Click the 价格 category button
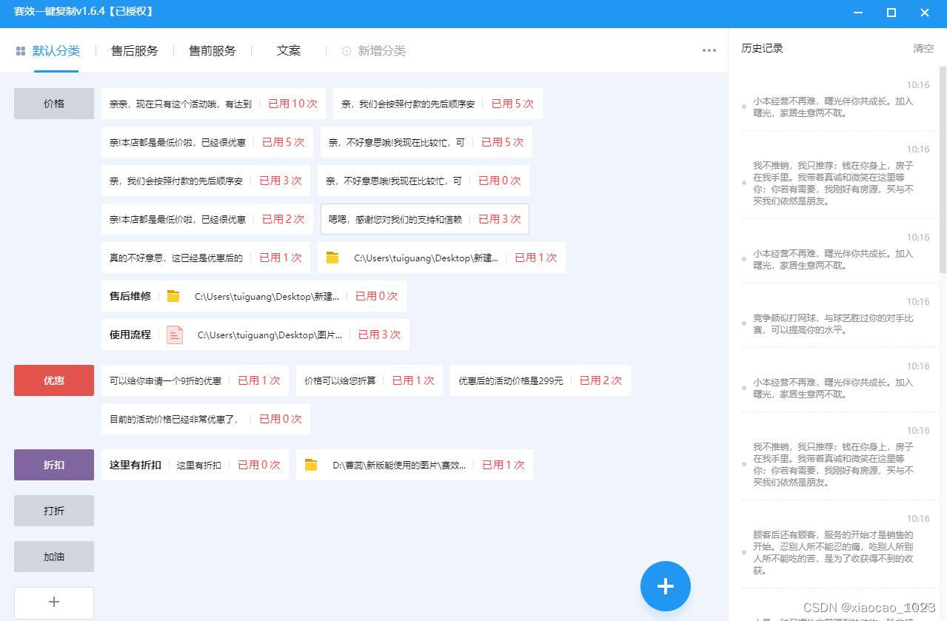 point(53,104)
